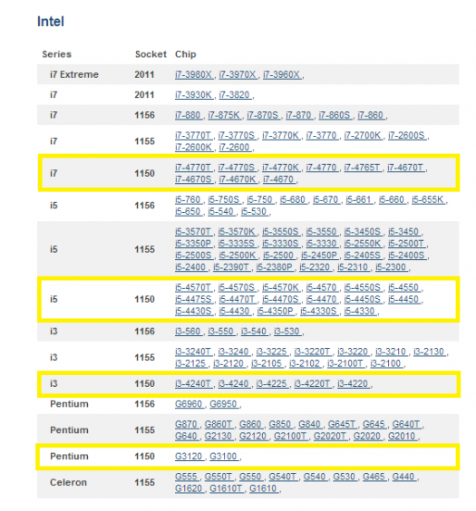Open the i5-655K link
476x511 pixels.
[428, 199]
